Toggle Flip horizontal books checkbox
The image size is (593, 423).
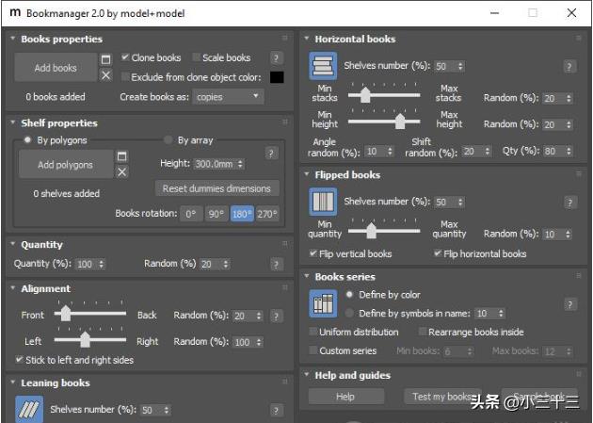(x=437, y=253)
